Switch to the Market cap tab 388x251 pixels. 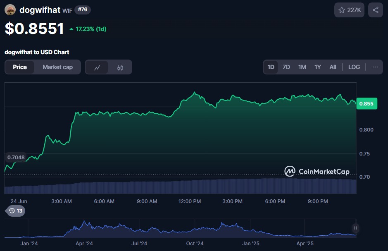point(58,67)
